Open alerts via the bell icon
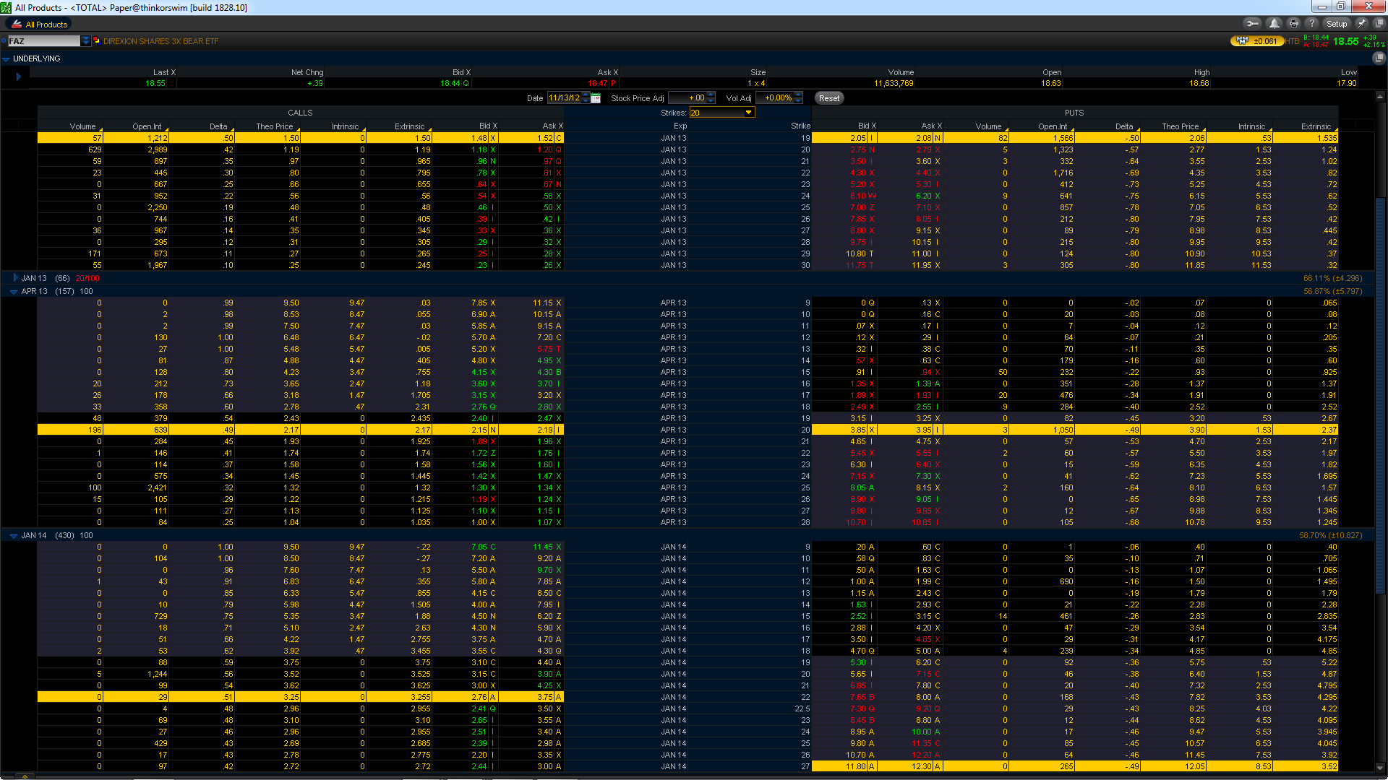 click(x=1274, y=24)
